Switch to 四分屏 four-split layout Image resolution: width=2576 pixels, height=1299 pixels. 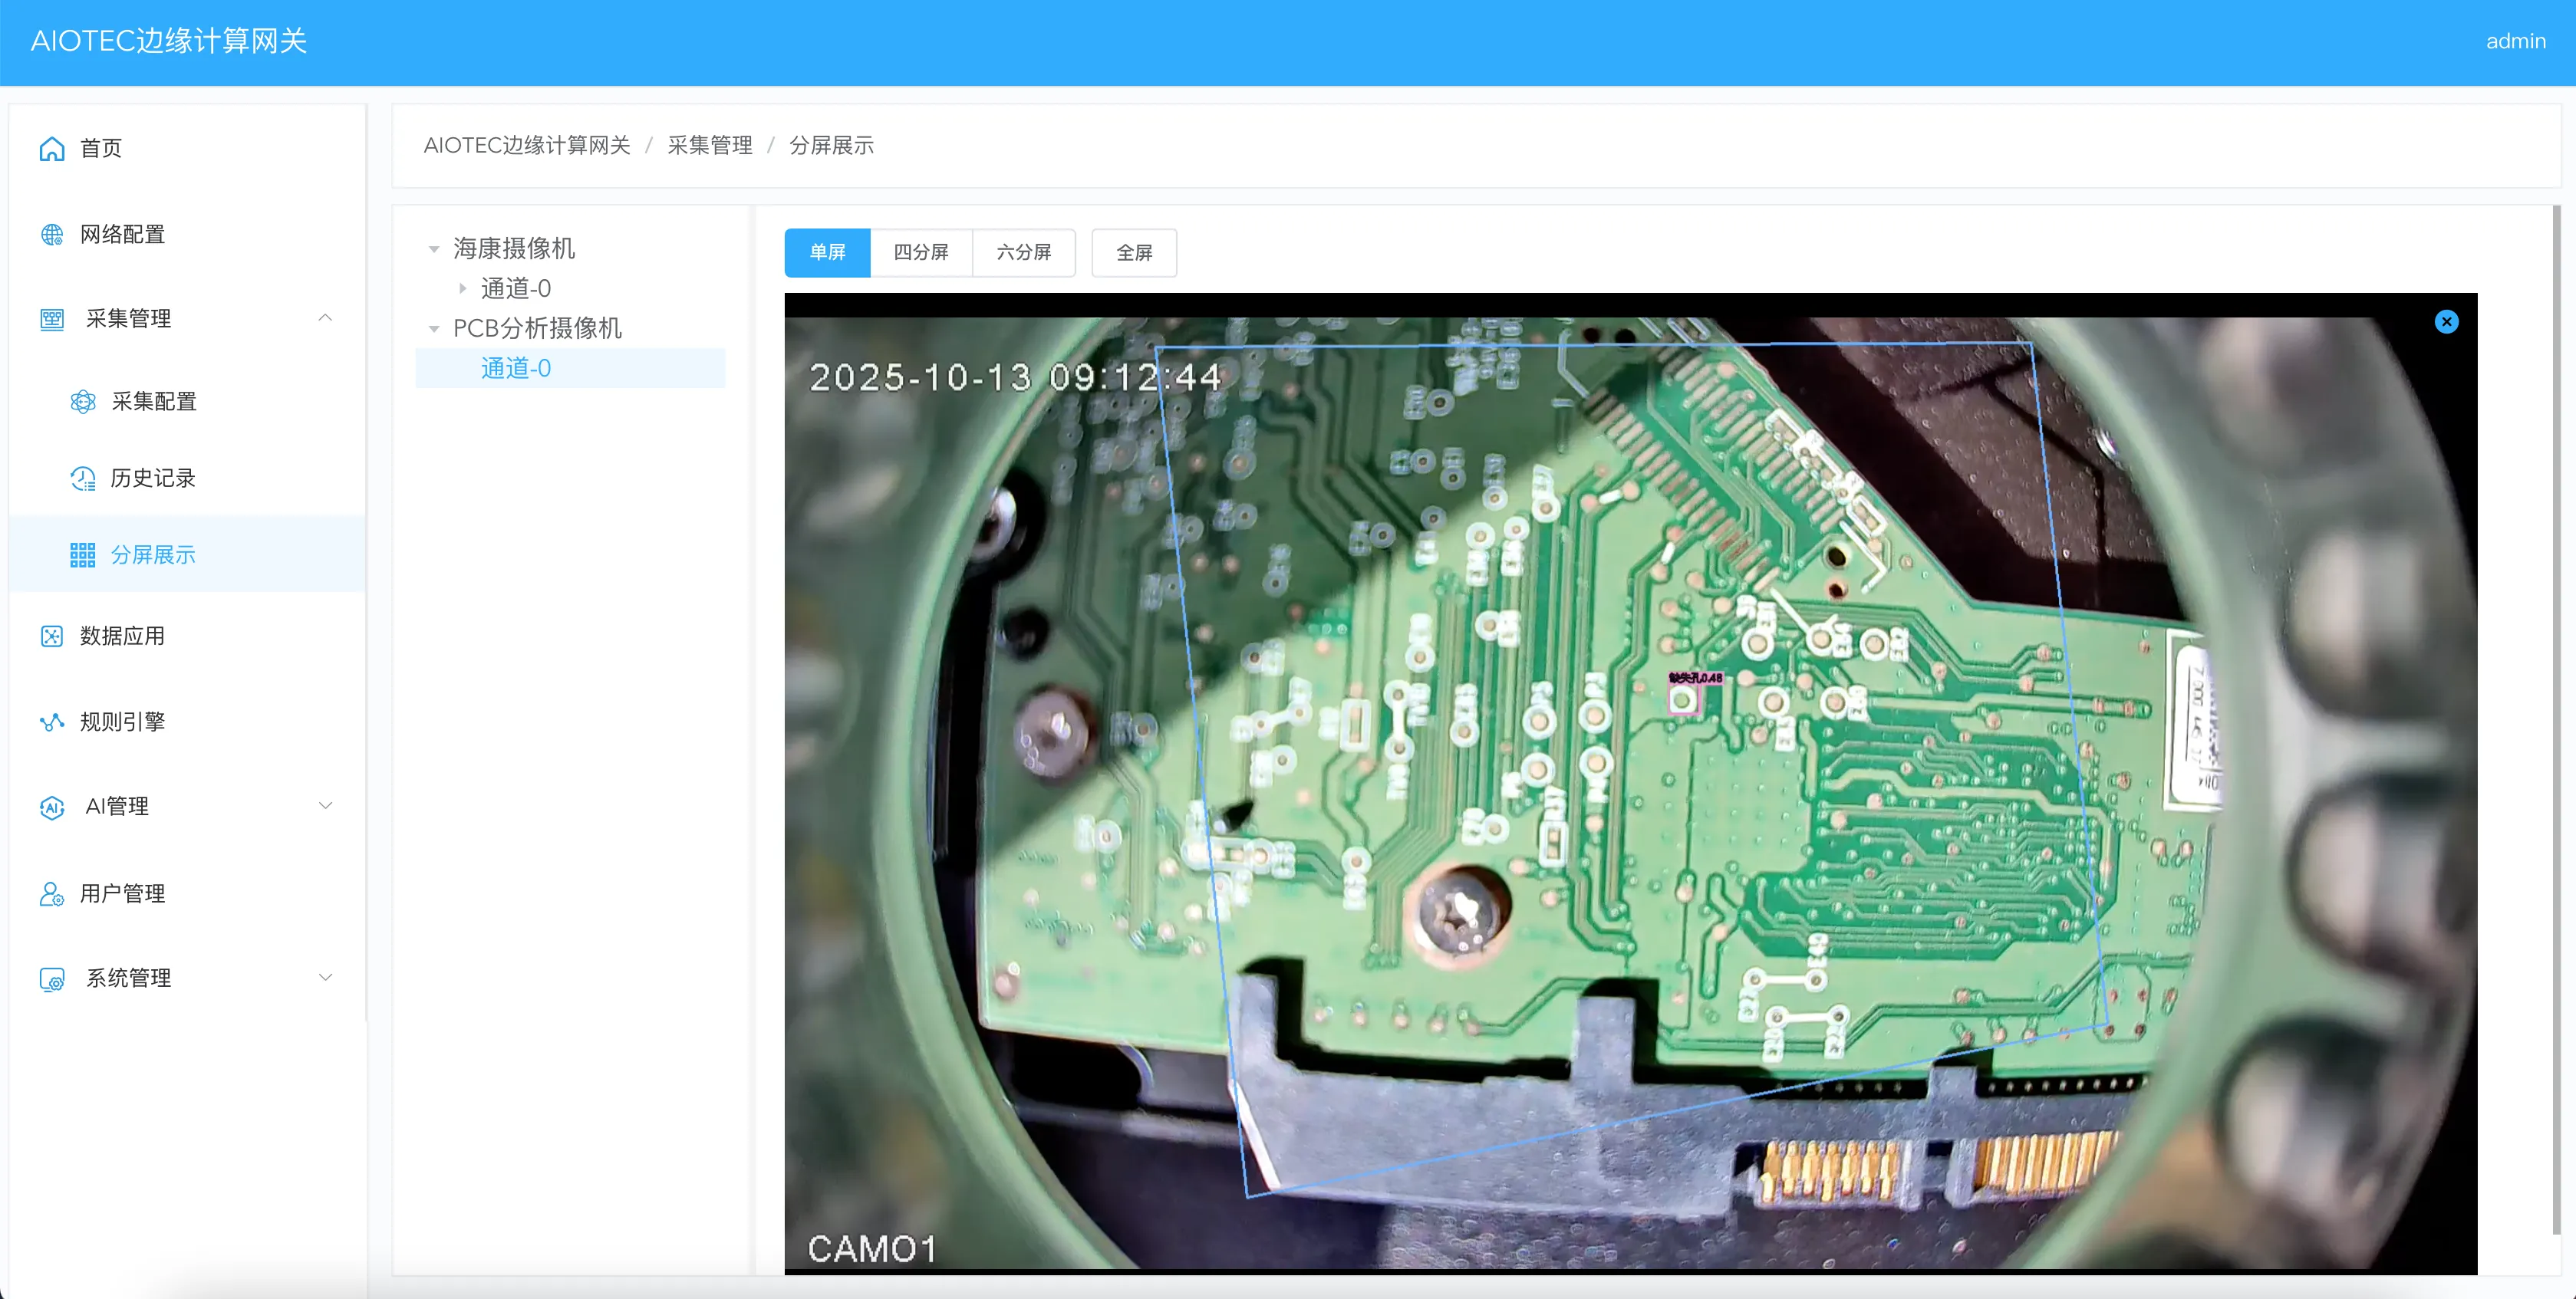pyautogui.click(x=921, y=253)
